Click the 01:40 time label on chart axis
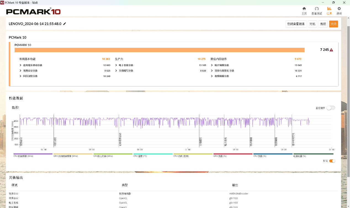 pyautogui.click(x=44, y=149)
